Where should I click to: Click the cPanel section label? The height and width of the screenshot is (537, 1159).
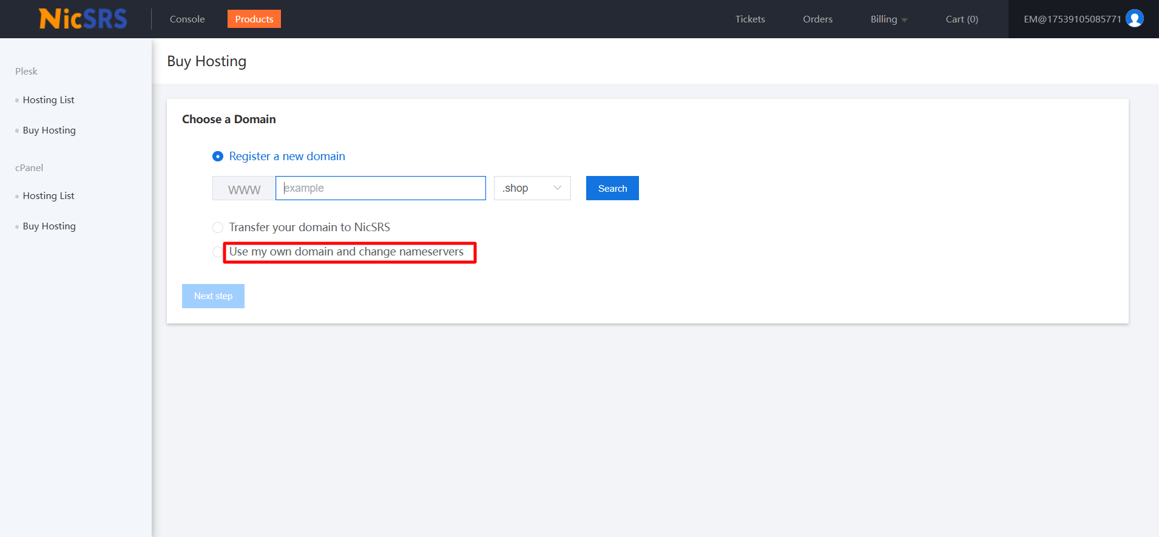pyautogui.click(x=29, y=168)
